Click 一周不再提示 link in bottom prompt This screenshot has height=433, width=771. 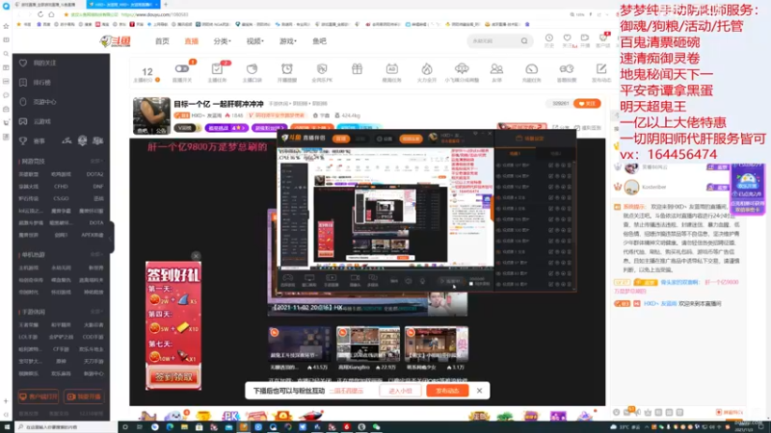pyautogui.click(x=346, y=391)
